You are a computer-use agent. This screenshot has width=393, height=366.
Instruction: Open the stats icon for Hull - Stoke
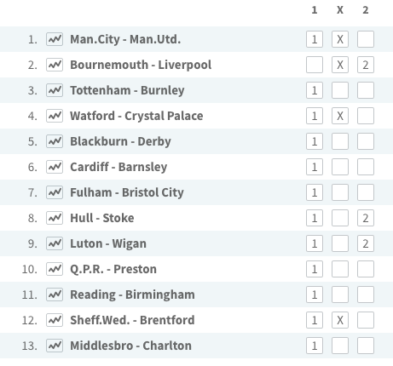pyautogui.click(x=55, y=218)
